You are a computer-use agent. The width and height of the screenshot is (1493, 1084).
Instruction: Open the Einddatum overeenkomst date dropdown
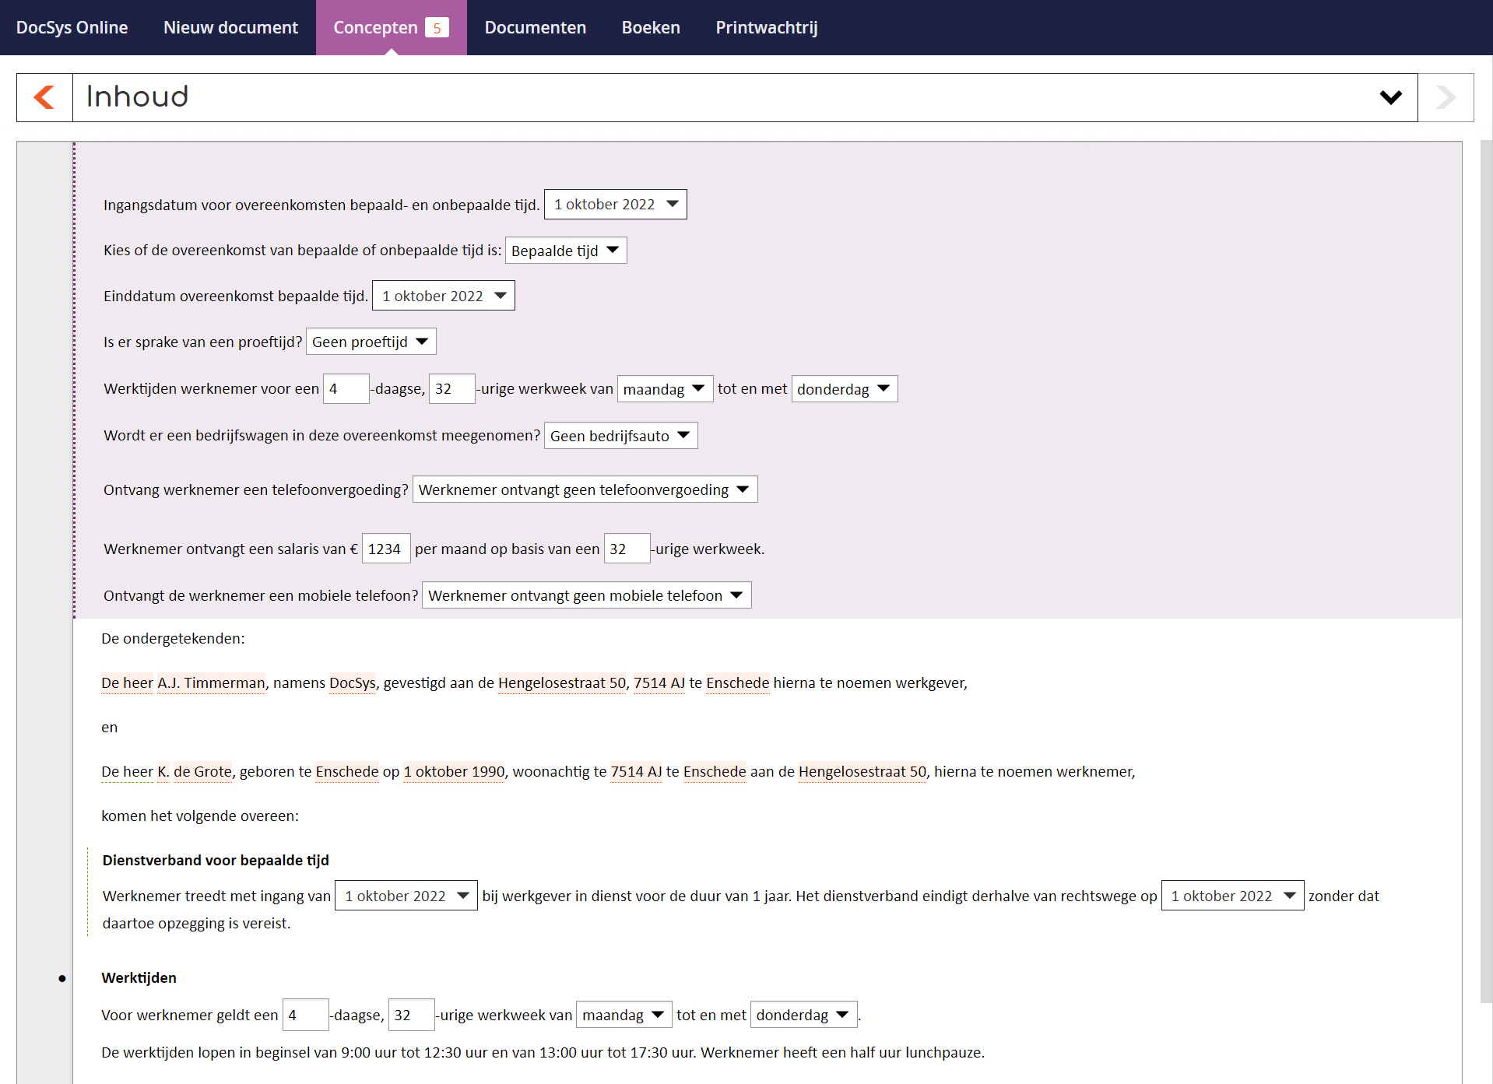coord(443,296)
